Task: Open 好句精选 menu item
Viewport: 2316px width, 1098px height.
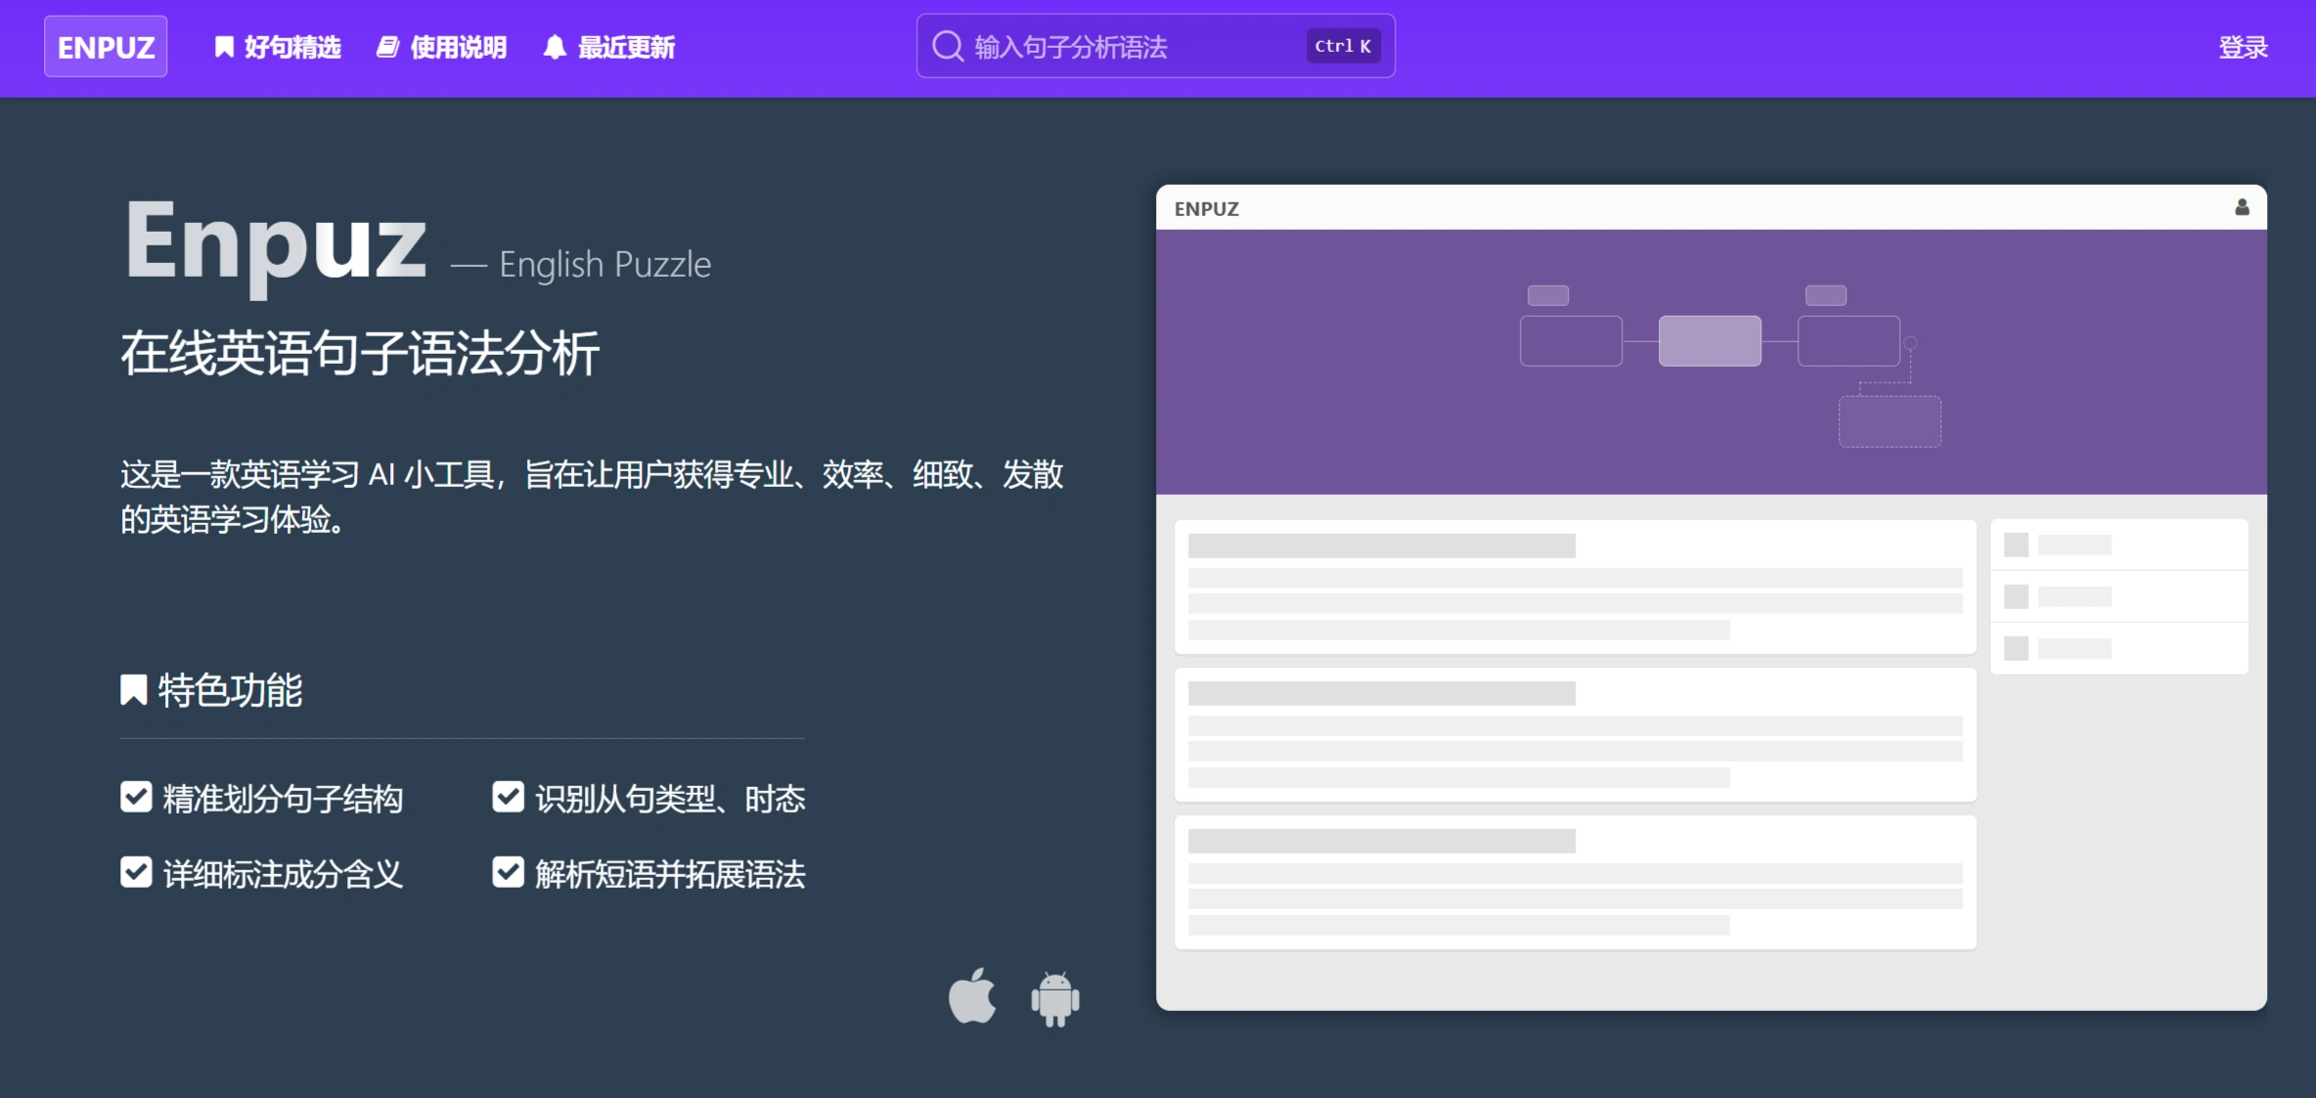Action: pos(278,47)
